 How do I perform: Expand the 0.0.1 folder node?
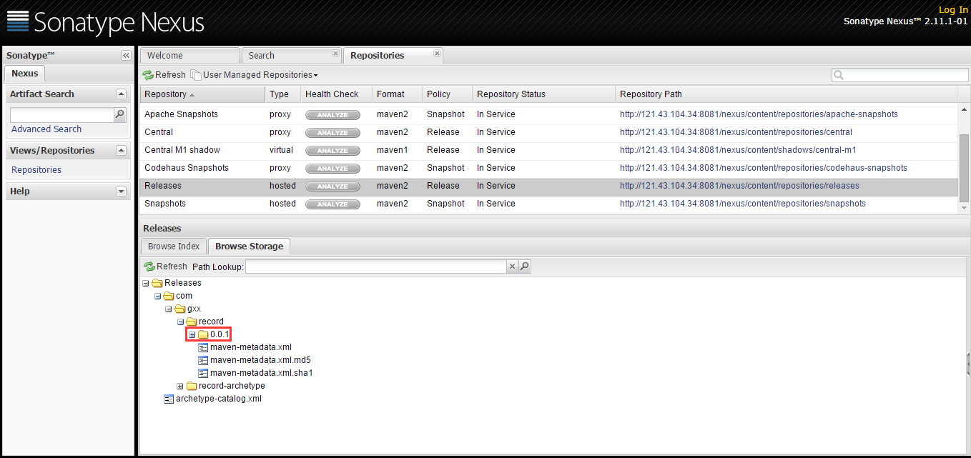[x=192, y=334]
